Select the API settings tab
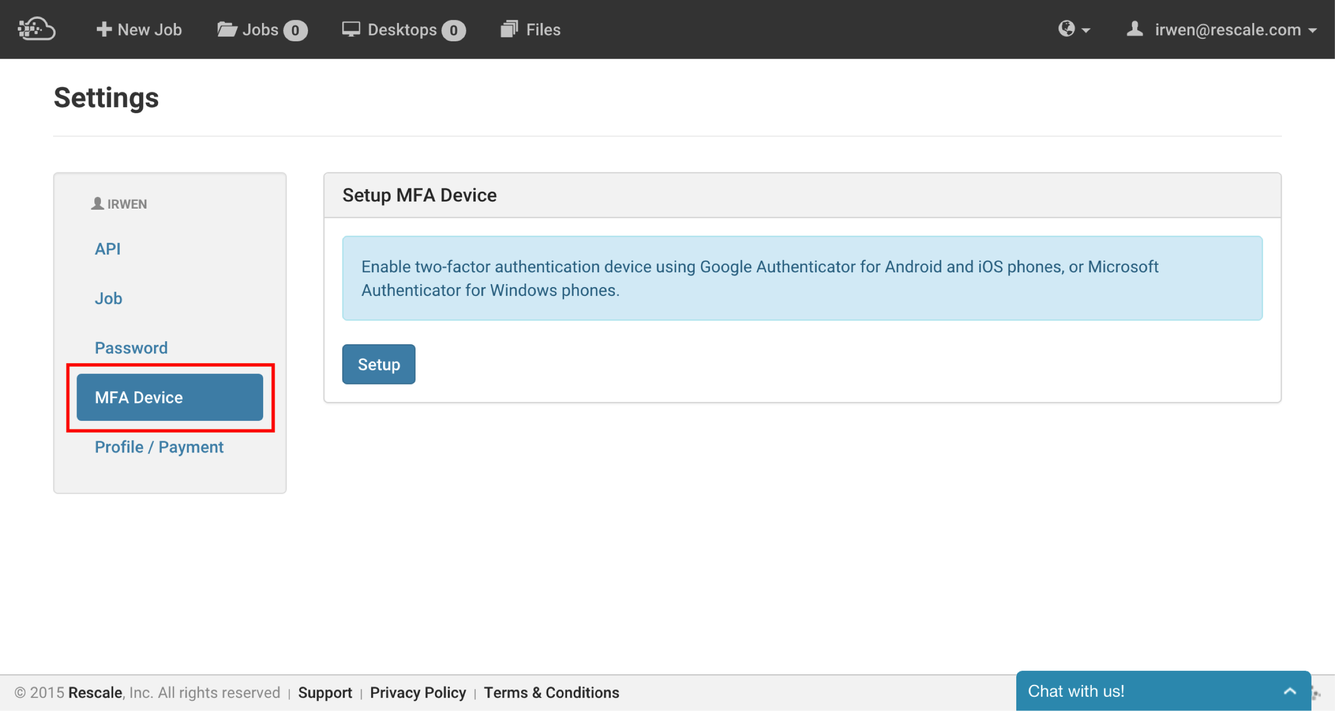 coord(108,249)
